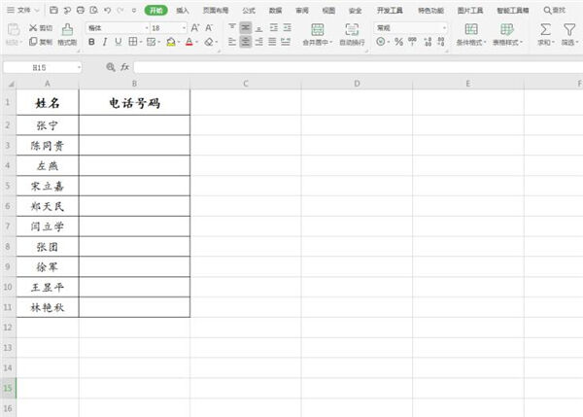Viewport: 583px width, 417px height.
Task: Click the eraser clear-format icon
Action: pyautogui.click(x=209, y=42)
